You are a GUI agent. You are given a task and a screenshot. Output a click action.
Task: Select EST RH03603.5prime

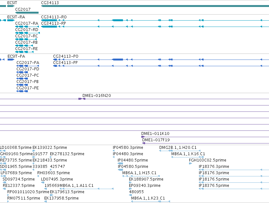pos(53,173)
